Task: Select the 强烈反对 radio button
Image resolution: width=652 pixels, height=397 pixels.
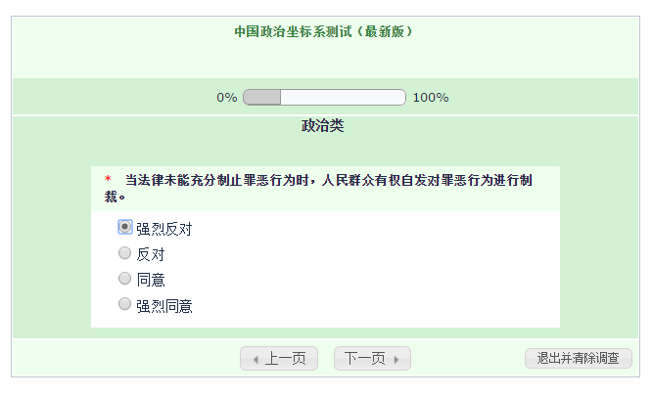Action: (x=125, y=227)
